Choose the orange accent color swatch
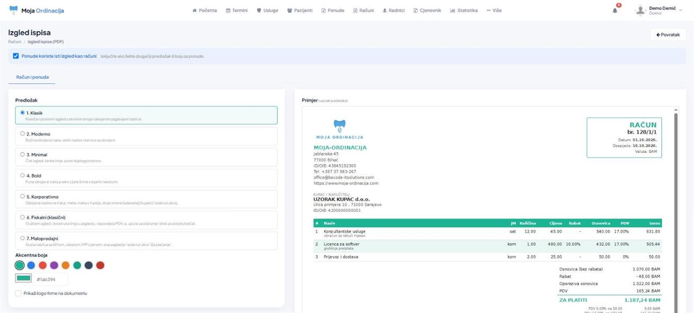The width and height of the screenshot is (694, 313). point(66,265)
